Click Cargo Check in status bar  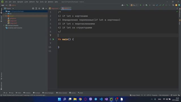tap(135, 95)
